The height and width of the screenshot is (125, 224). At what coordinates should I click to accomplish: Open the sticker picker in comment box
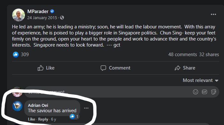[x=213, y=92]
